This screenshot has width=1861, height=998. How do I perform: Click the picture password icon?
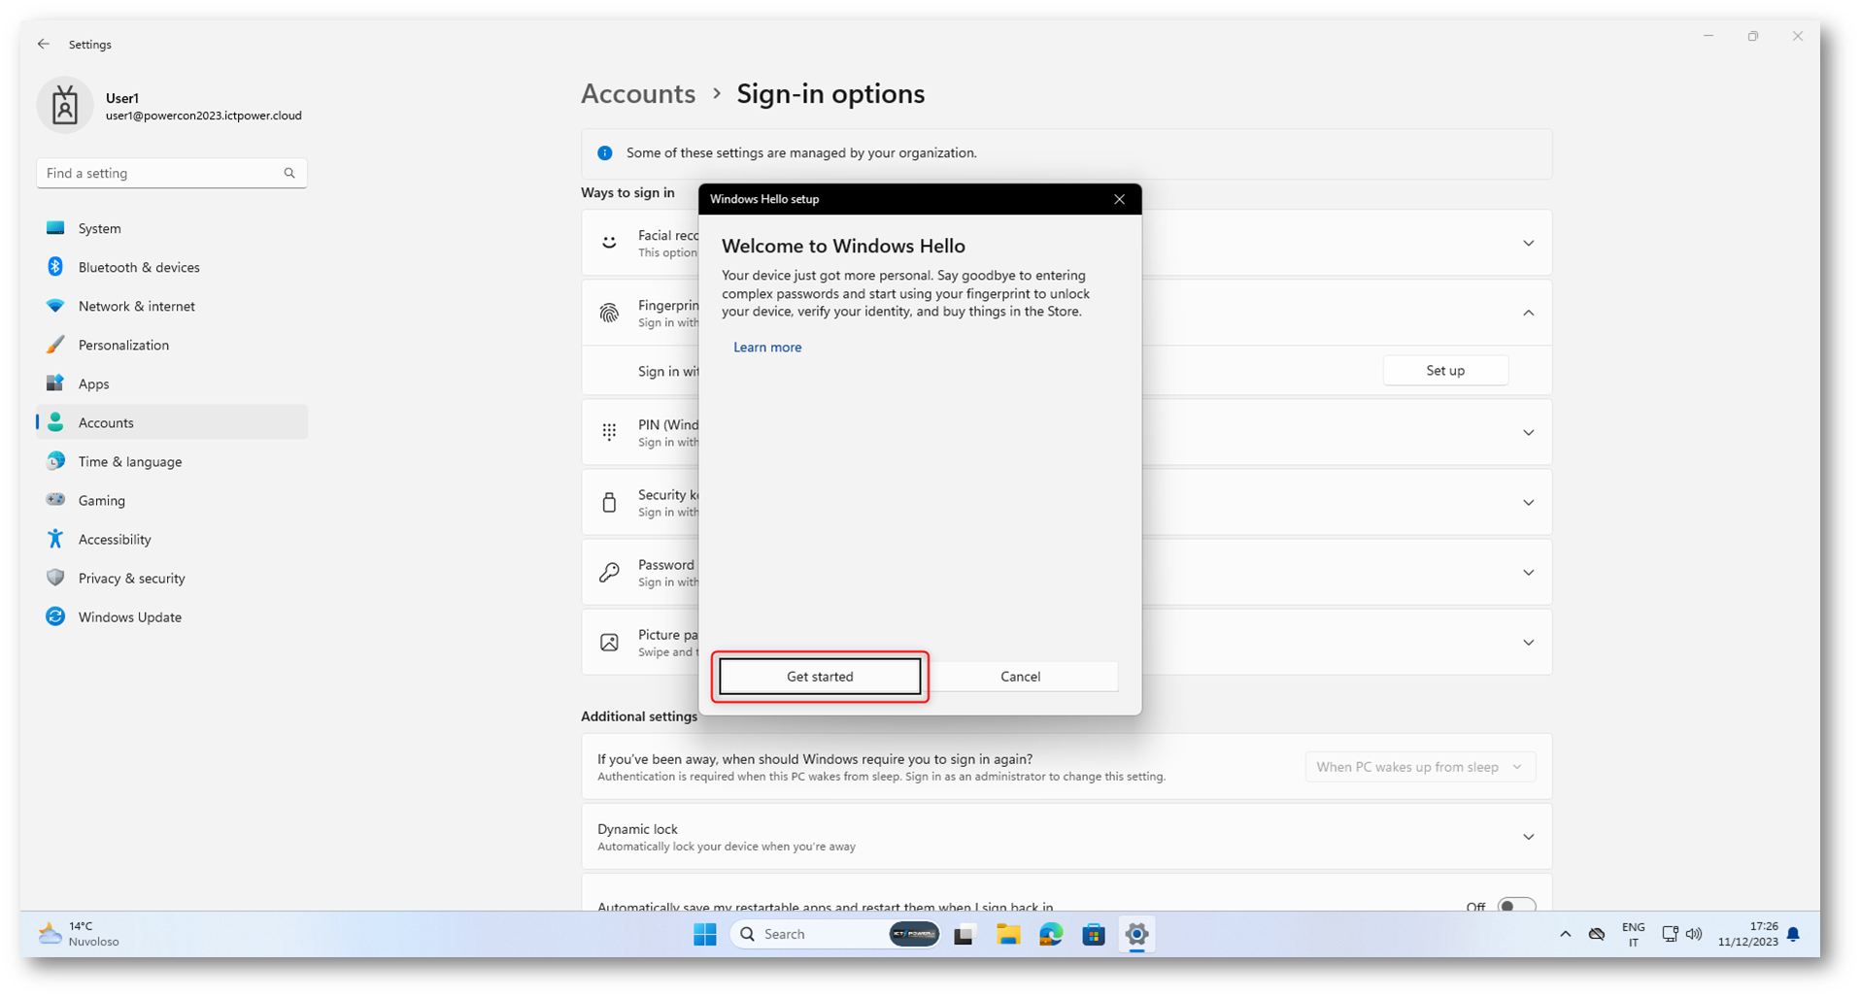[x=609, y=643]
